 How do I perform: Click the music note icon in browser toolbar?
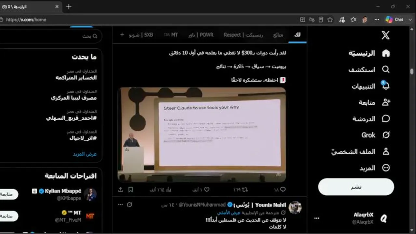(x=342, y=19)
